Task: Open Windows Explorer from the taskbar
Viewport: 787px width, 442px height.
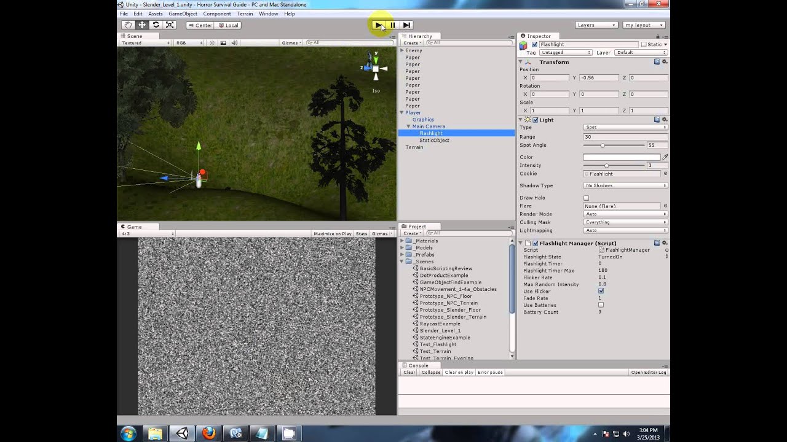Action: point(156,433)
